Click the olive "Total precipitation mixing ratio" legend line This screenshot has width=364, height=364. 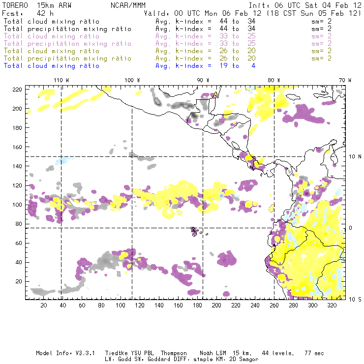[67, 58]
